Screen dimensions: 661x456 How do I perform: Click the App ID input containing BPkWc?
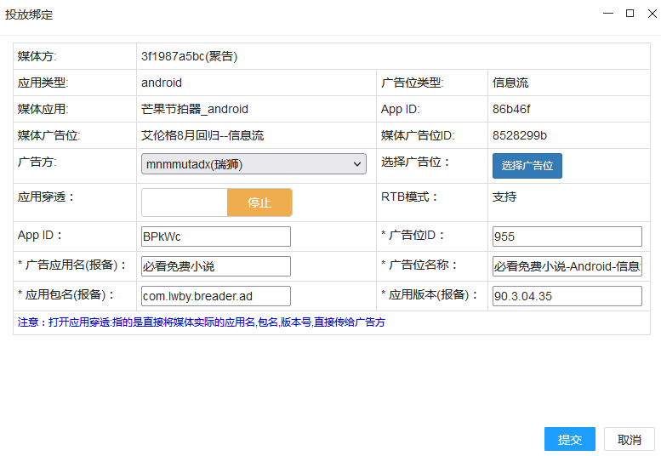[x=216, y=237]
